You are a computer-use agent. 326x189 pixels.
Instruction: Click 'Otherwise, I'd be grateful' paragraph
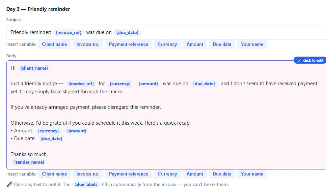coord(101,123)
